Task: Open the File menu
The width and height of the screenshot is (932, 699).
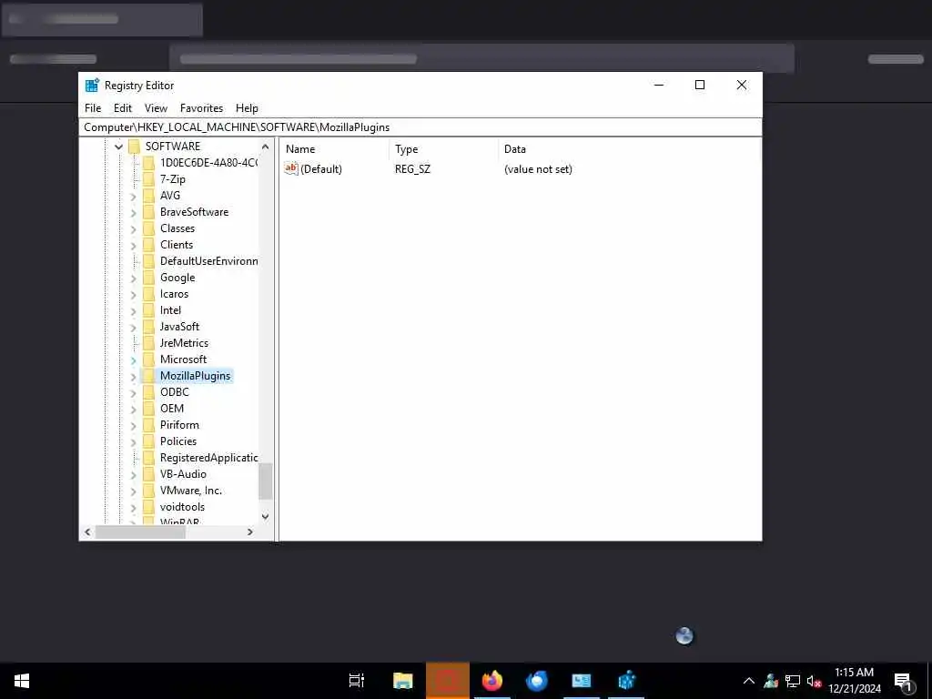Action: 93,108
